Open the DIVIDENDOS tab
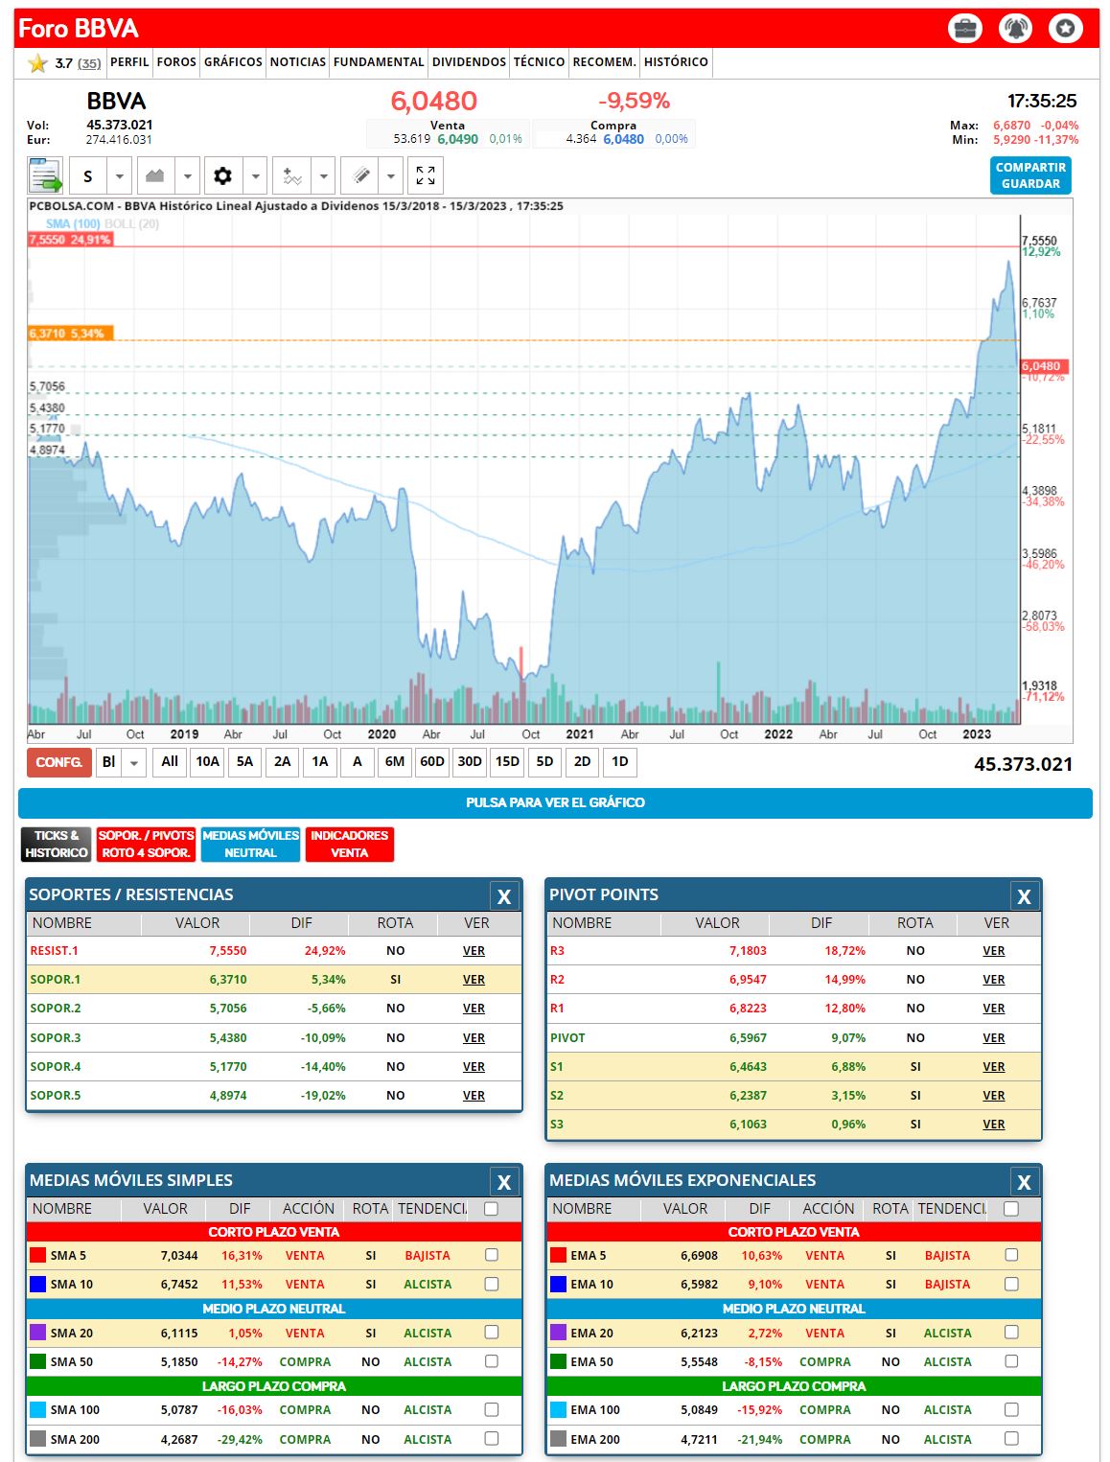The width and height of the screenshot is (1110, 1462). 469,62
